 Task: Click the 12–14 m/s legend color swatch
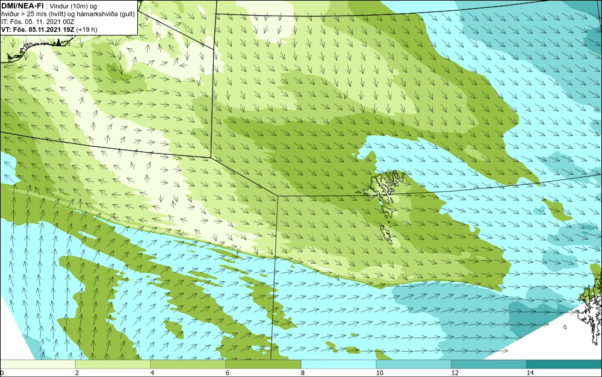click(489, 364)
